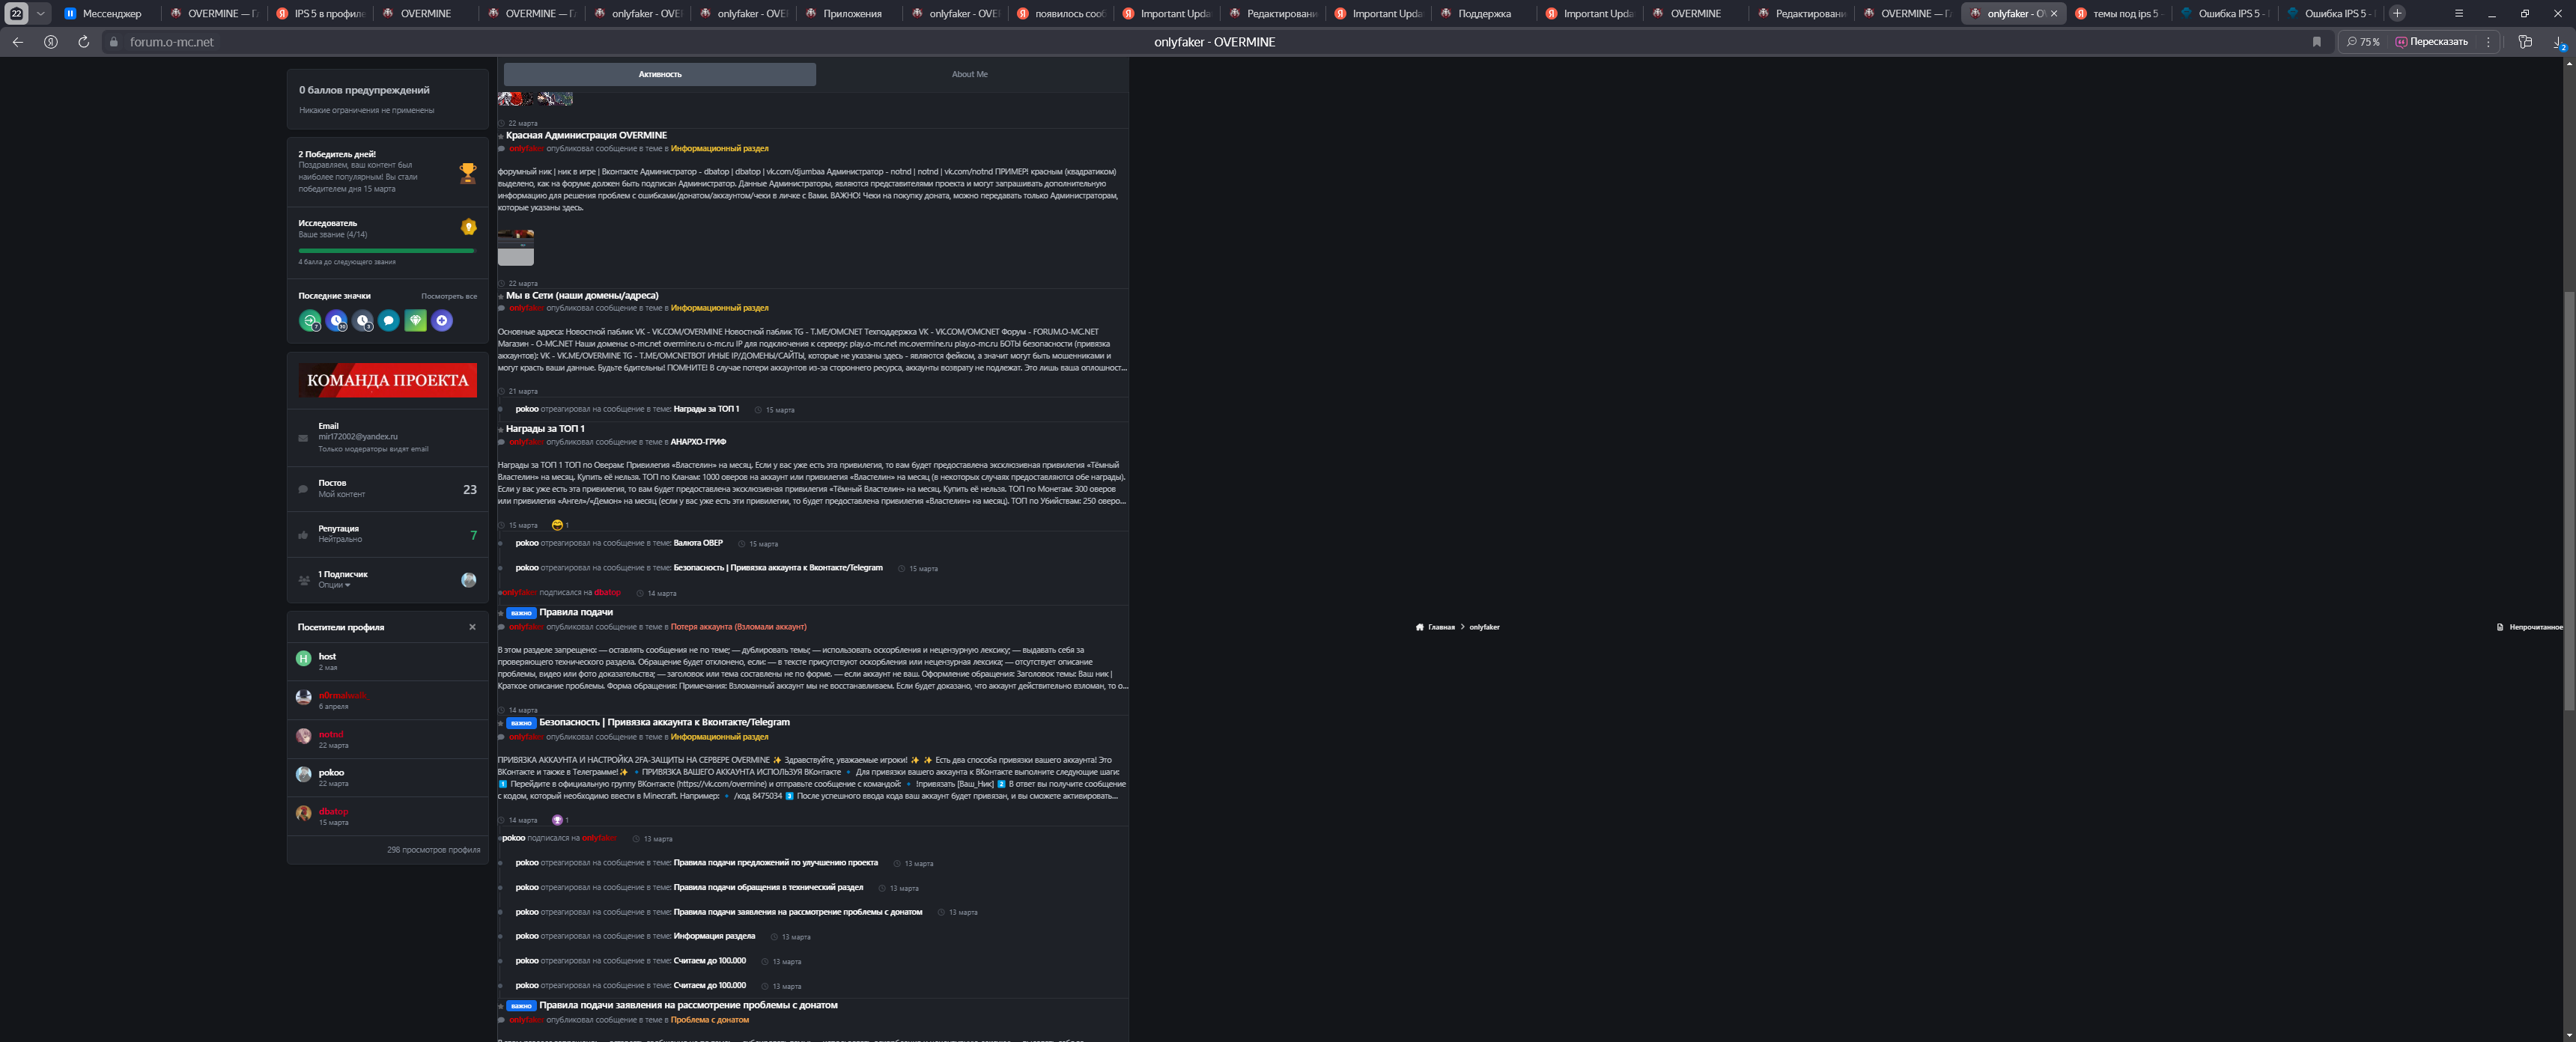
Task: Open the downloads icon with badge 2
Action: pos(2557,42)
